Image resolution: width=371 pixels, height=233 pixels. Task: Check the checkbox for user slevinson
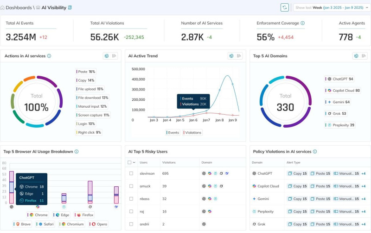pos(131,173)
